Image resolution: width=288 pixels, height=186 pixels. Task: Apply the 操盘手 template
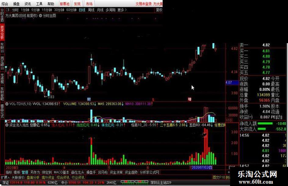pos(91,172)
